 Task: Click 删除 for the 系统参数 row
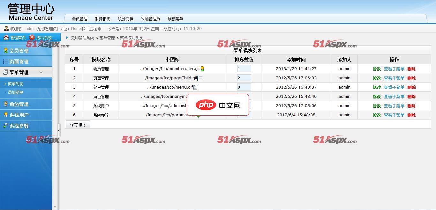point(411,115)
